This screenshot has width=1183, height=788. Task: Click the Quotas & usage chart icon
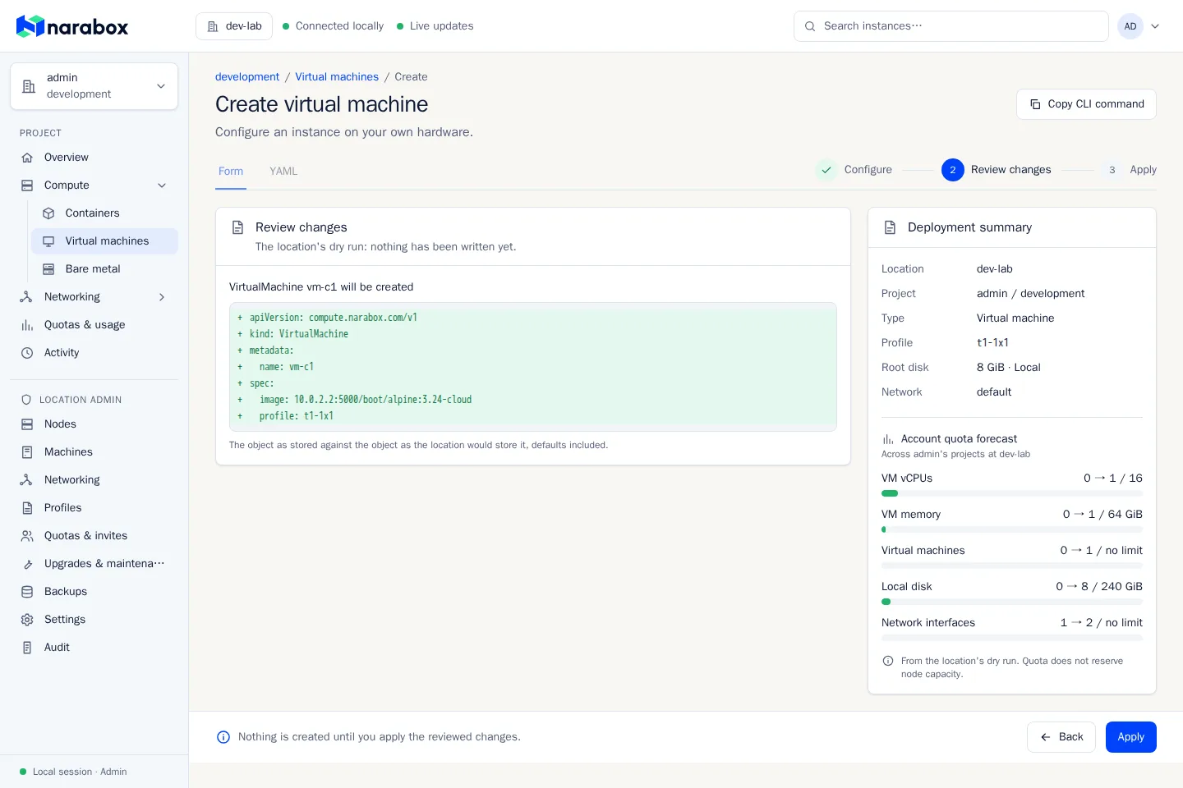27,325
